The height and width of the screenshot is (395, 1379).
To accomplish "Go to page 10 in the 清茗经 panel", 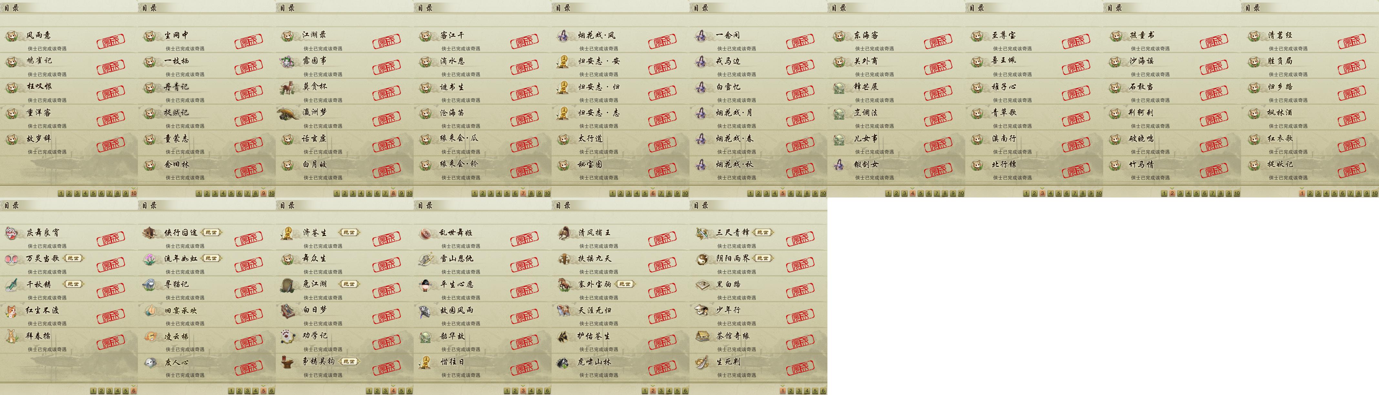I will (1375, 194).
